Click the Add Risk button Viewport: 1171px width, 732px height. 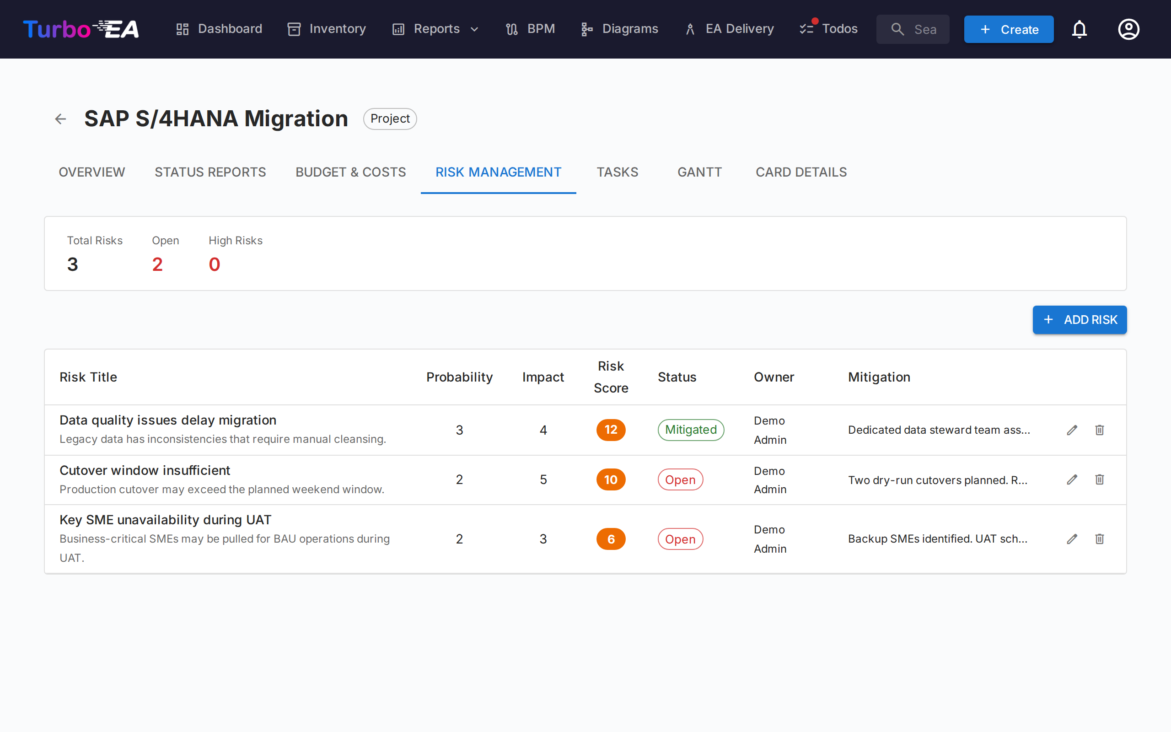[1079, 320]
